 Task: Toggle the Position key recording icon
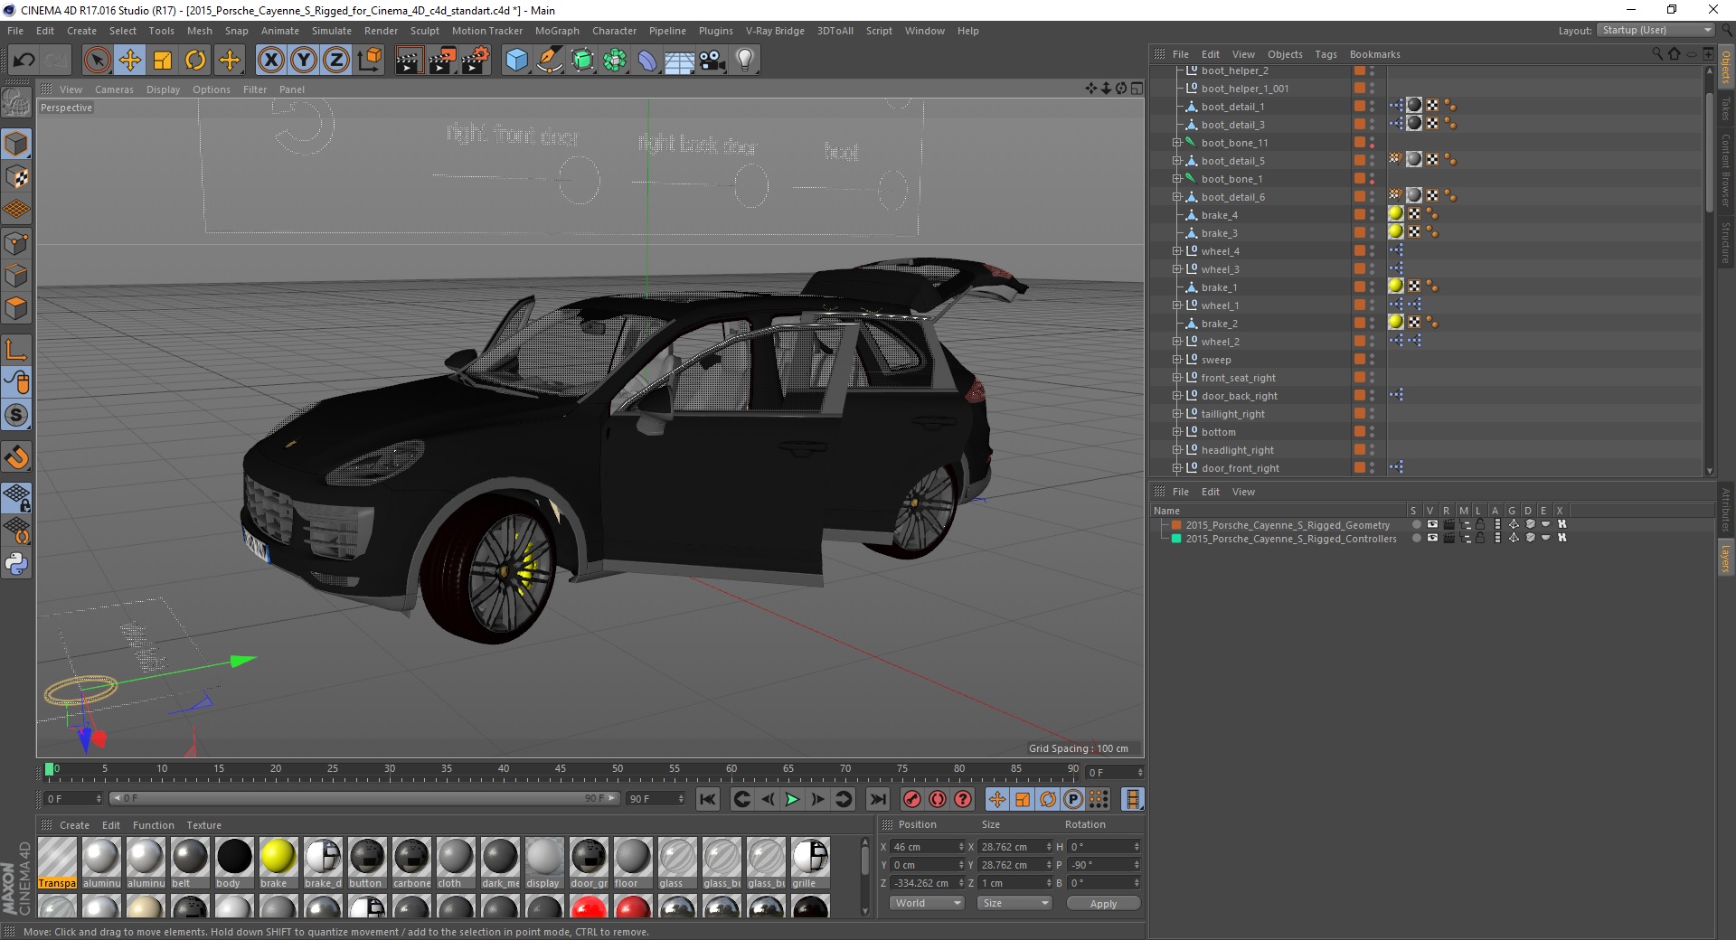(996, 799)
